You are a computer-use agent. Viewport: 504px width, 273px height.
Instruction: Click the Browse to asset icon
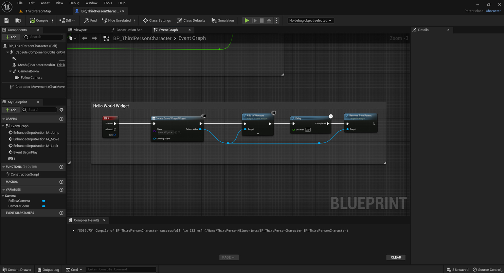pos(18,21)
